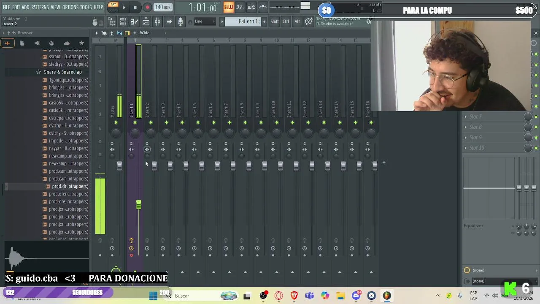This screenshot has width=540, height=304.
Task: Open the output routing (none) dropdown
Action: click(x=502, y=281)
